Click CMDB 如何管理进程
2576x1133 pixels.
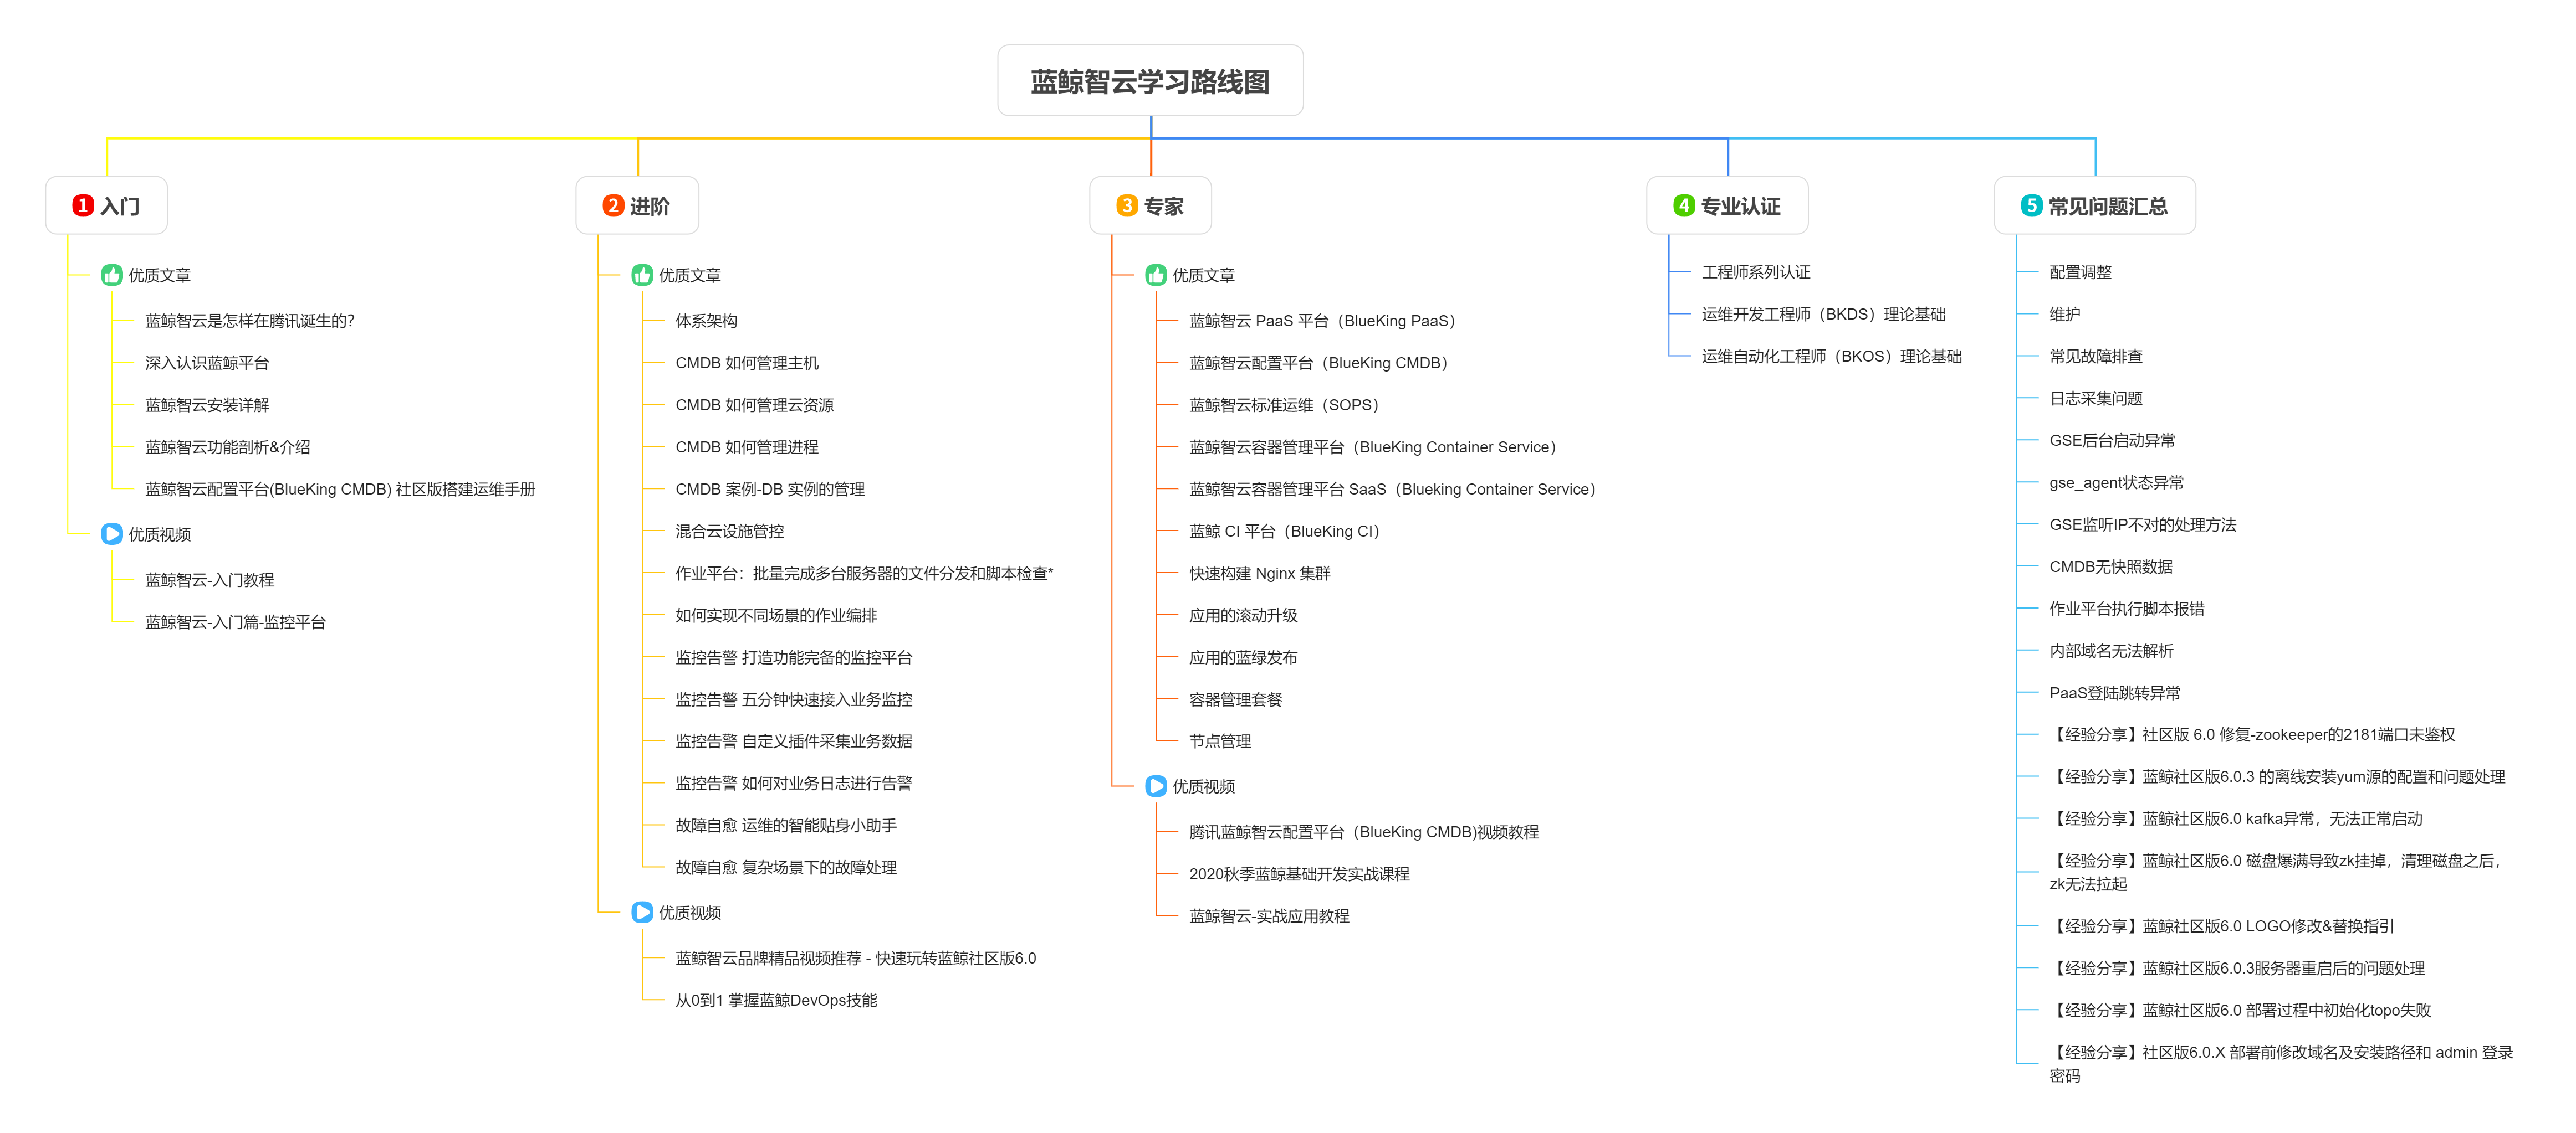click(x=747, y=446)
